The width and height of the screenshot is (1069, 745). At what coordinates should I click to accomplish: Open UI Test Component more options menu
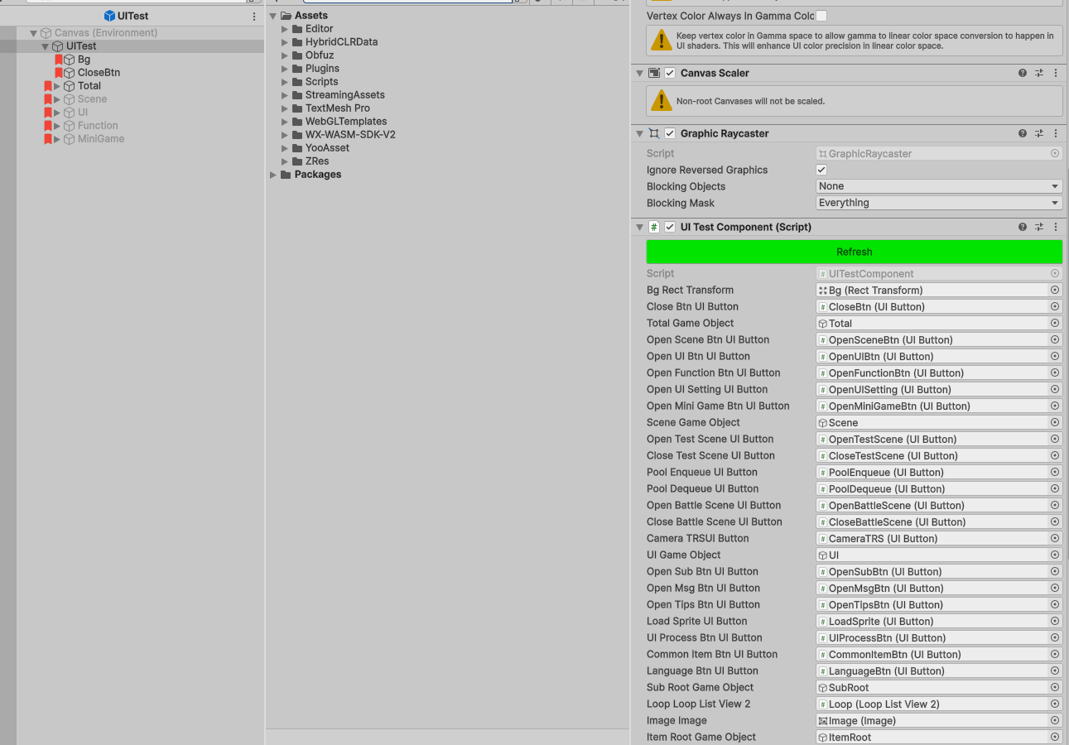[x=1056, y=227]
